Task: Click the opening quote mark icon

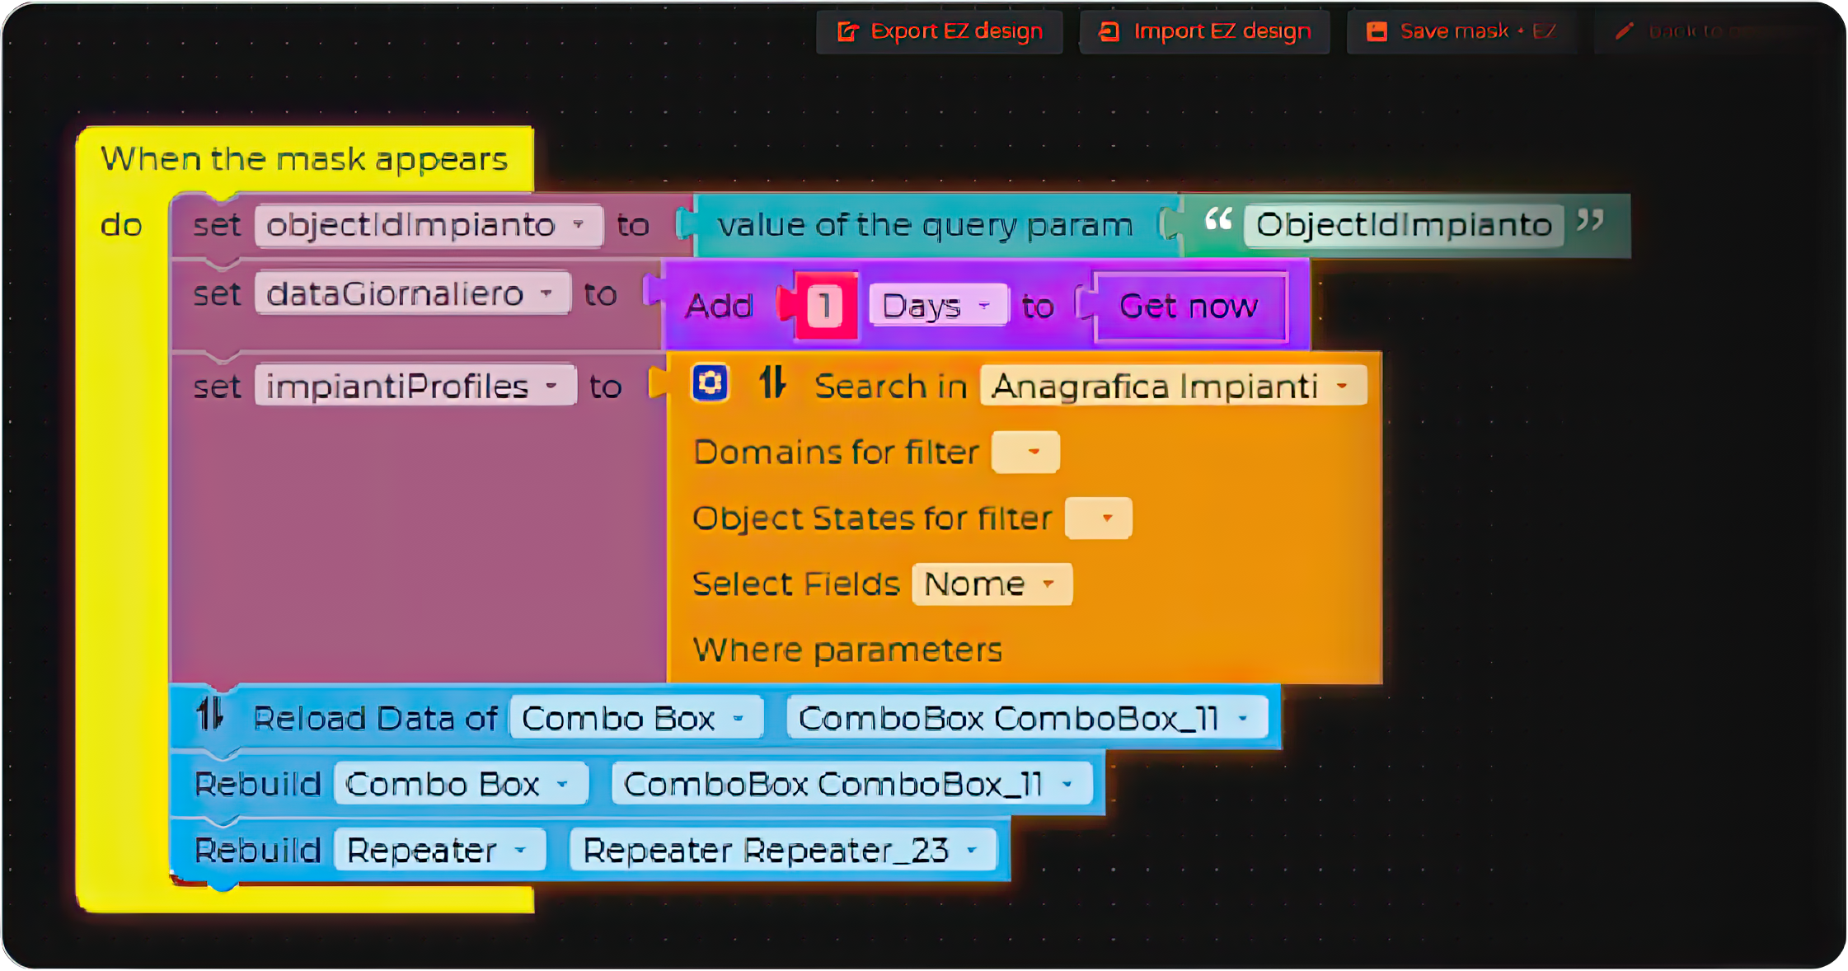Action: pos(1218,220)
